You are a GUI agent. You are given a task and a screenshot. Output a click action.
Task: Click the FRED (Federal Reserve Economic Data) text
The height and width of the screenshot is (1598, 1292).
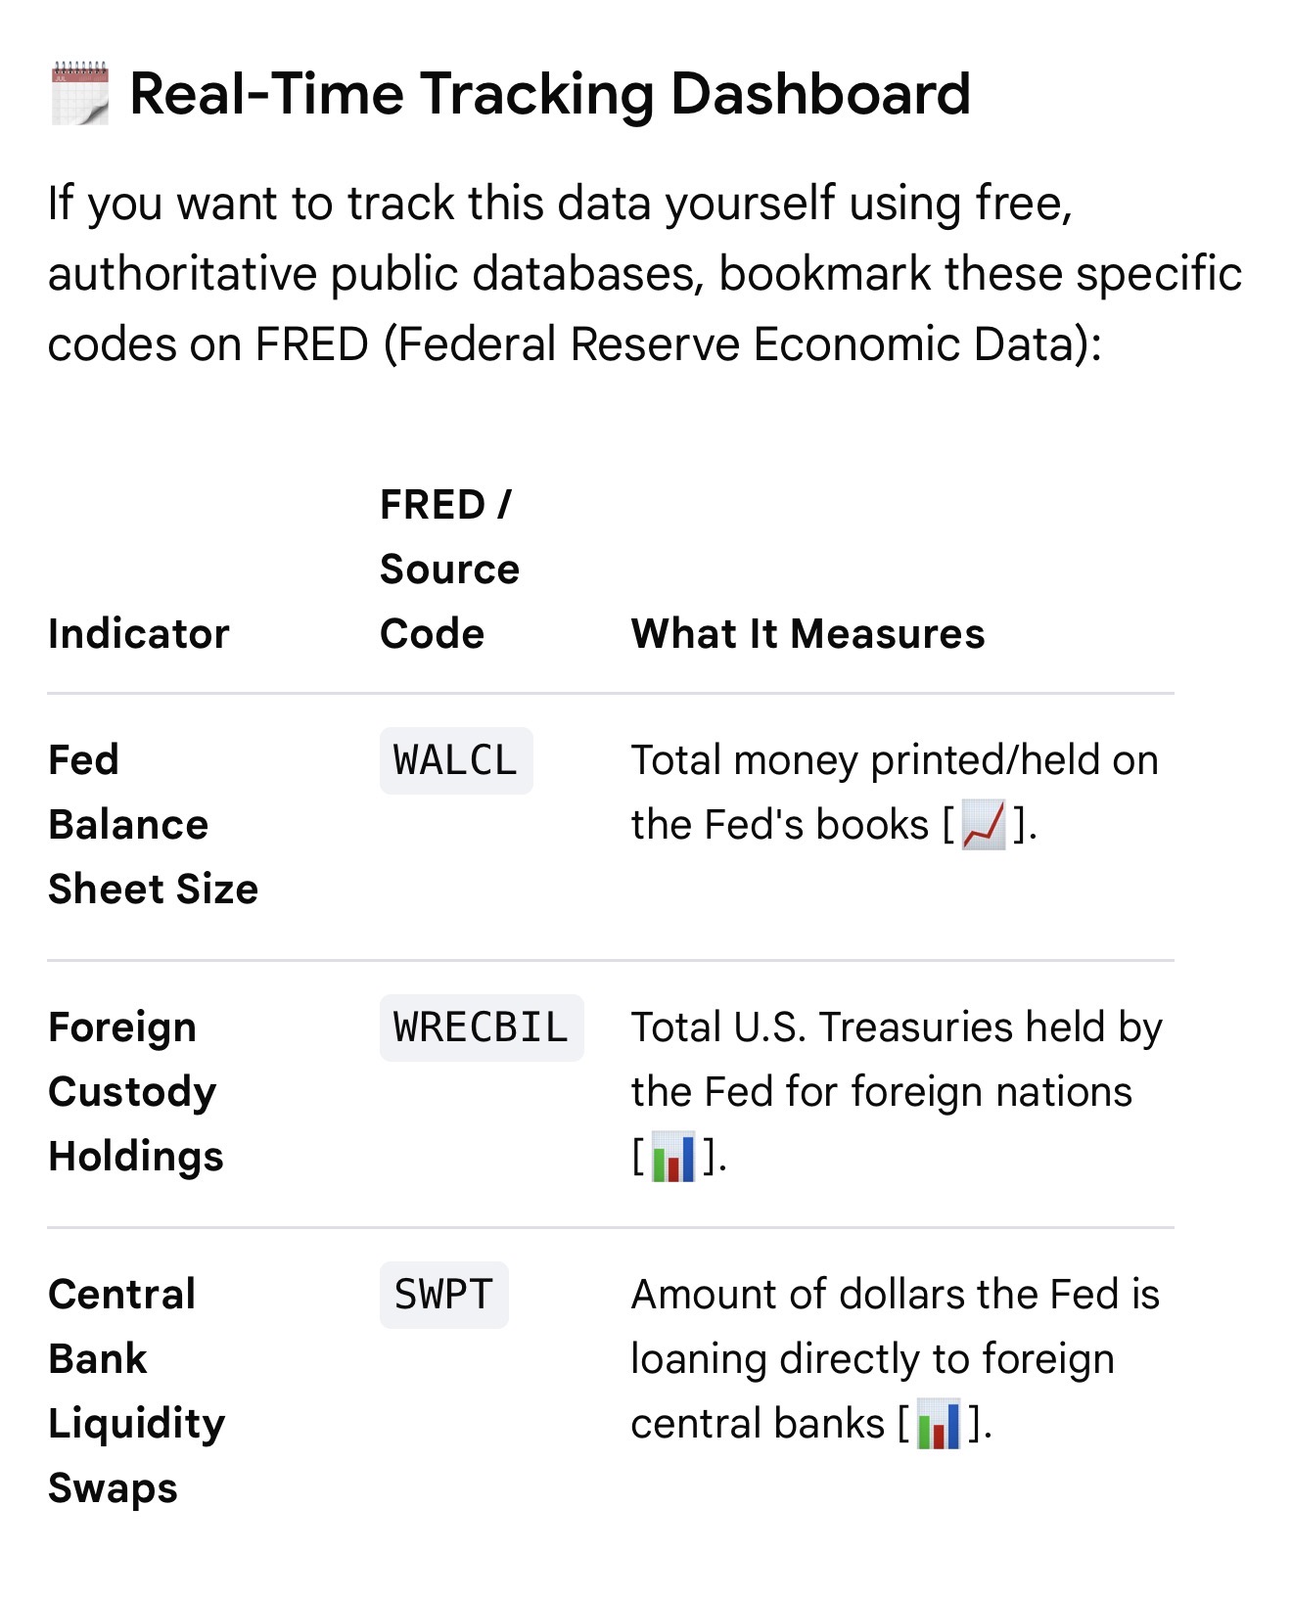click(678, 344)
